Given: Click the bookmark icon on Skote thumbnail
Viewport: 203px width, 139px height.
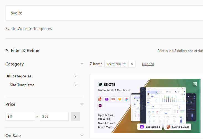Looking at the screenshot, I should 195,84.
